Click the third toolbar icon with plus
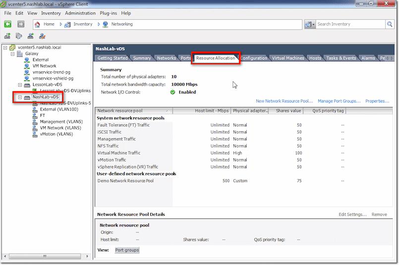The width and height of the screenshot is (399, 265). [31, 36]
